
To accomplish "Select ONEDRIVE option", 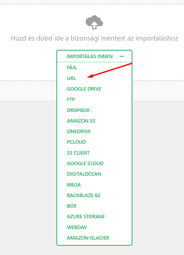I will [x=78, y=131].
